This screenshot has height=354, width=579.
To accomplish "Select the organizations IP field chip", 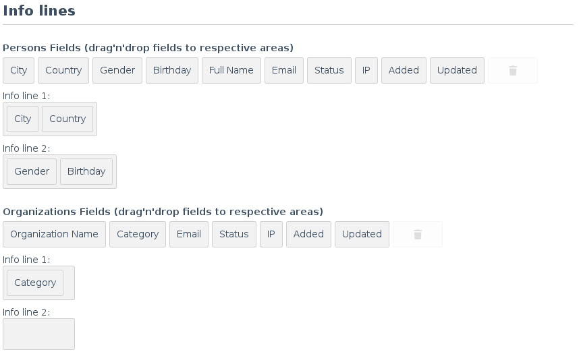I will tap(271, 234).
